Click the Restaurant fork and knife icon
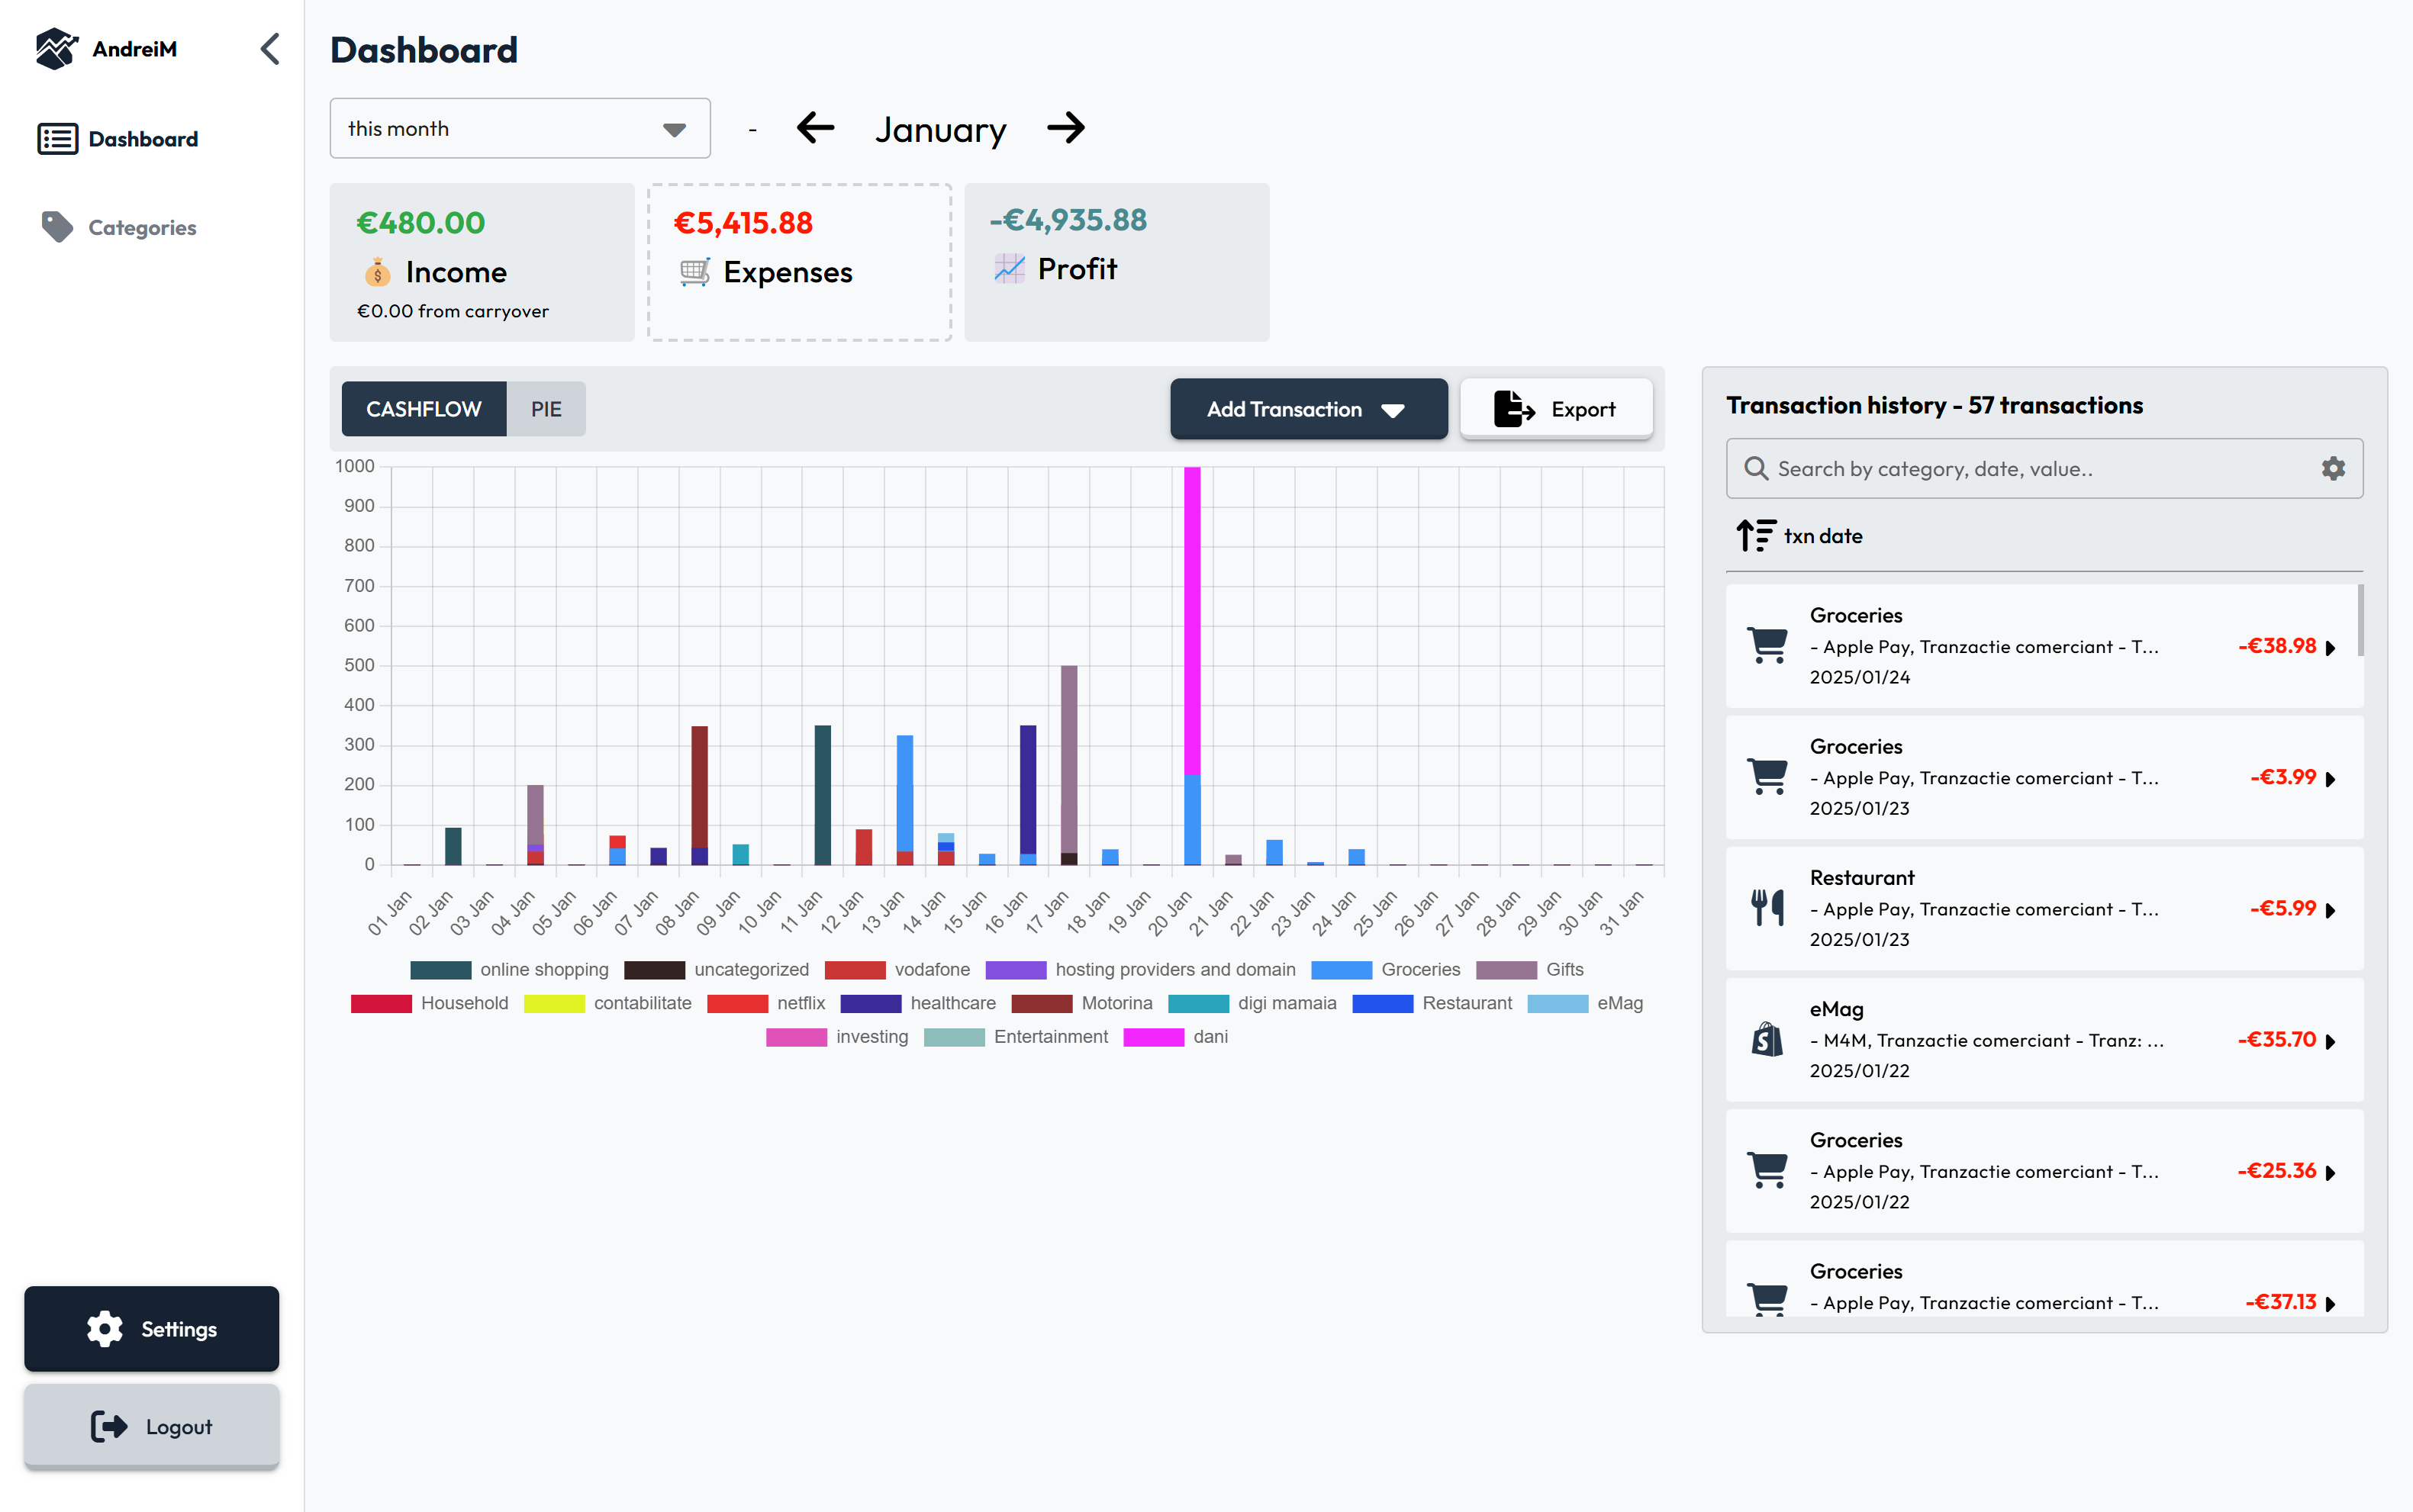This screenshot has width=2413, height=1512. click(x=1767, y=907)
